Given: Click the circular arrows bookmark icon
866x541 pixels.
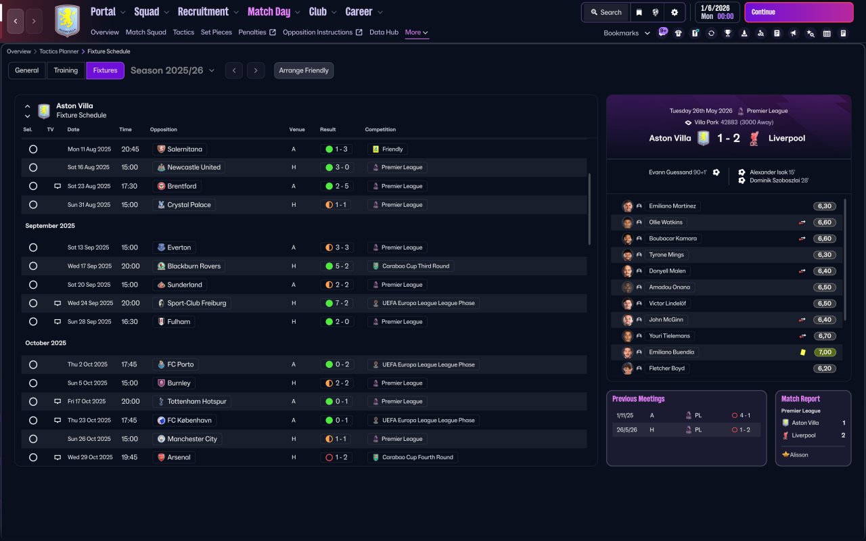Looking at the screenshot, I should click(711, 32).
